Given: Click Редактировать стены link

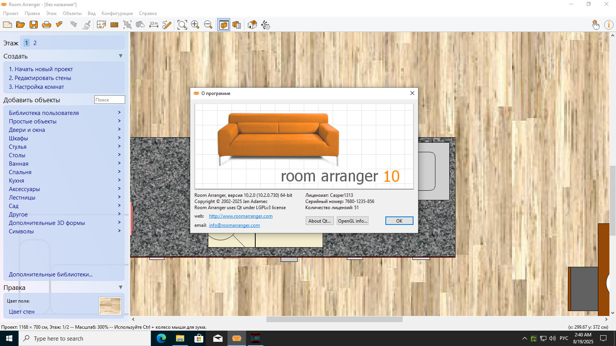Looking at the screenshot, I should (x=40, y=78).
